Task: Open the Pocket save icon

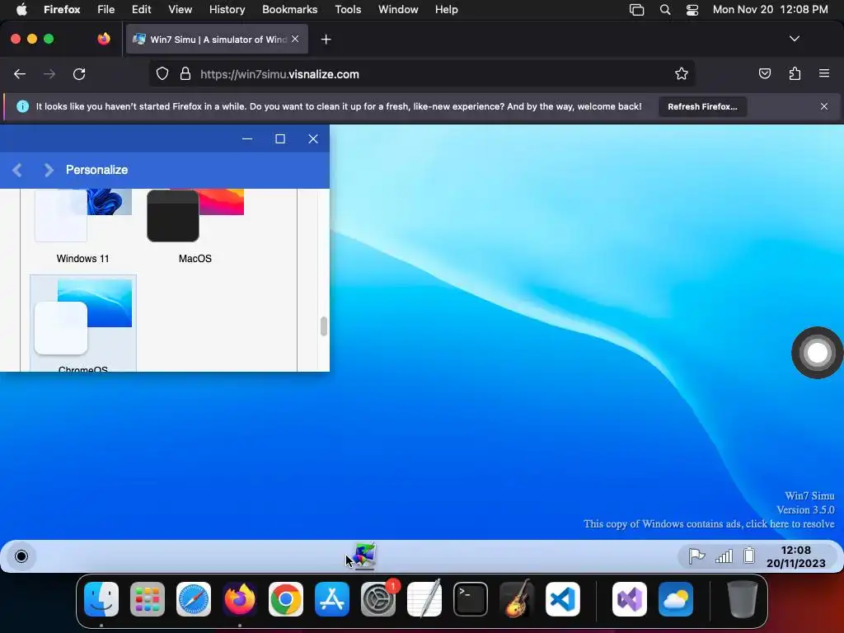Action: point(764,73)
